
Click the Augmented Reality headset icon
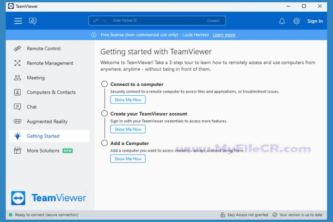(18, 121)
